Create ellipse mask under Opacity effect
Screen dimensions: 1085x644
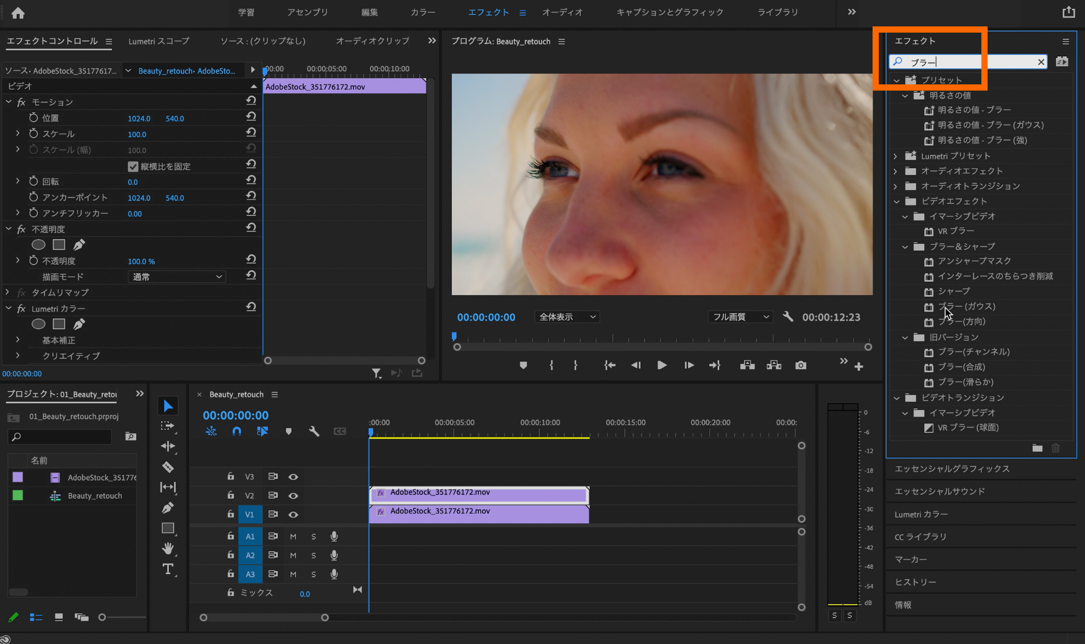pos(38,245)
